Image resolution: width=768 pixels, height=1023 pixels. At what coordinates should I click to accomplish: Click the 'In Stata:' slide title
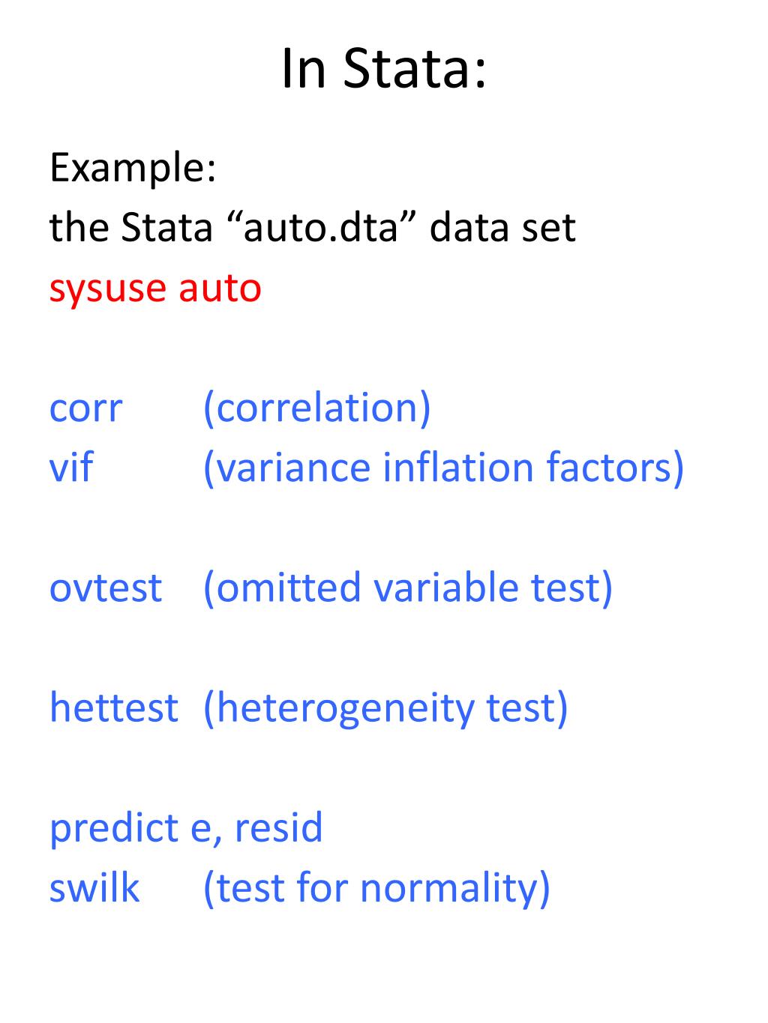click(x=384, y=69)
